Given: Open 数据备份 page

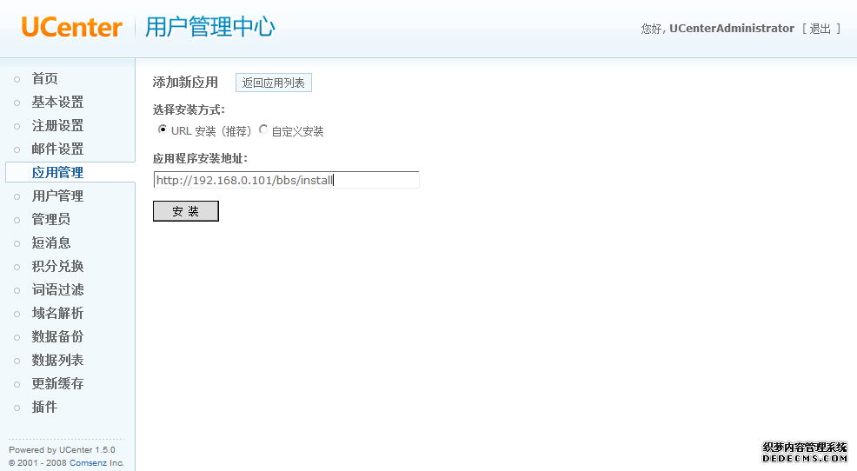Looking at the screenshot, I should (x=57, y=337).
